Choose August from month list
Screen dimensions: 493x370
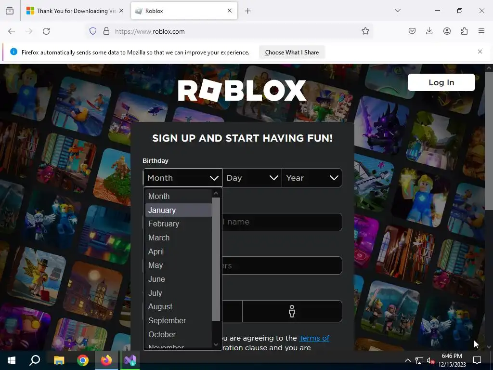click(x=178, y=306)
